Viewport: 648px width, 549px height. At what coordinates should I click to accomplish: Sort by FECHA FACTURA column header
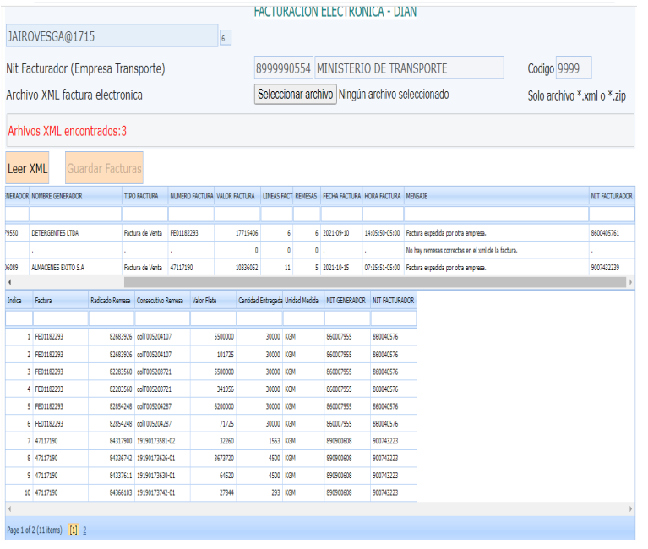pyautogui.click(x=342, y=196)
